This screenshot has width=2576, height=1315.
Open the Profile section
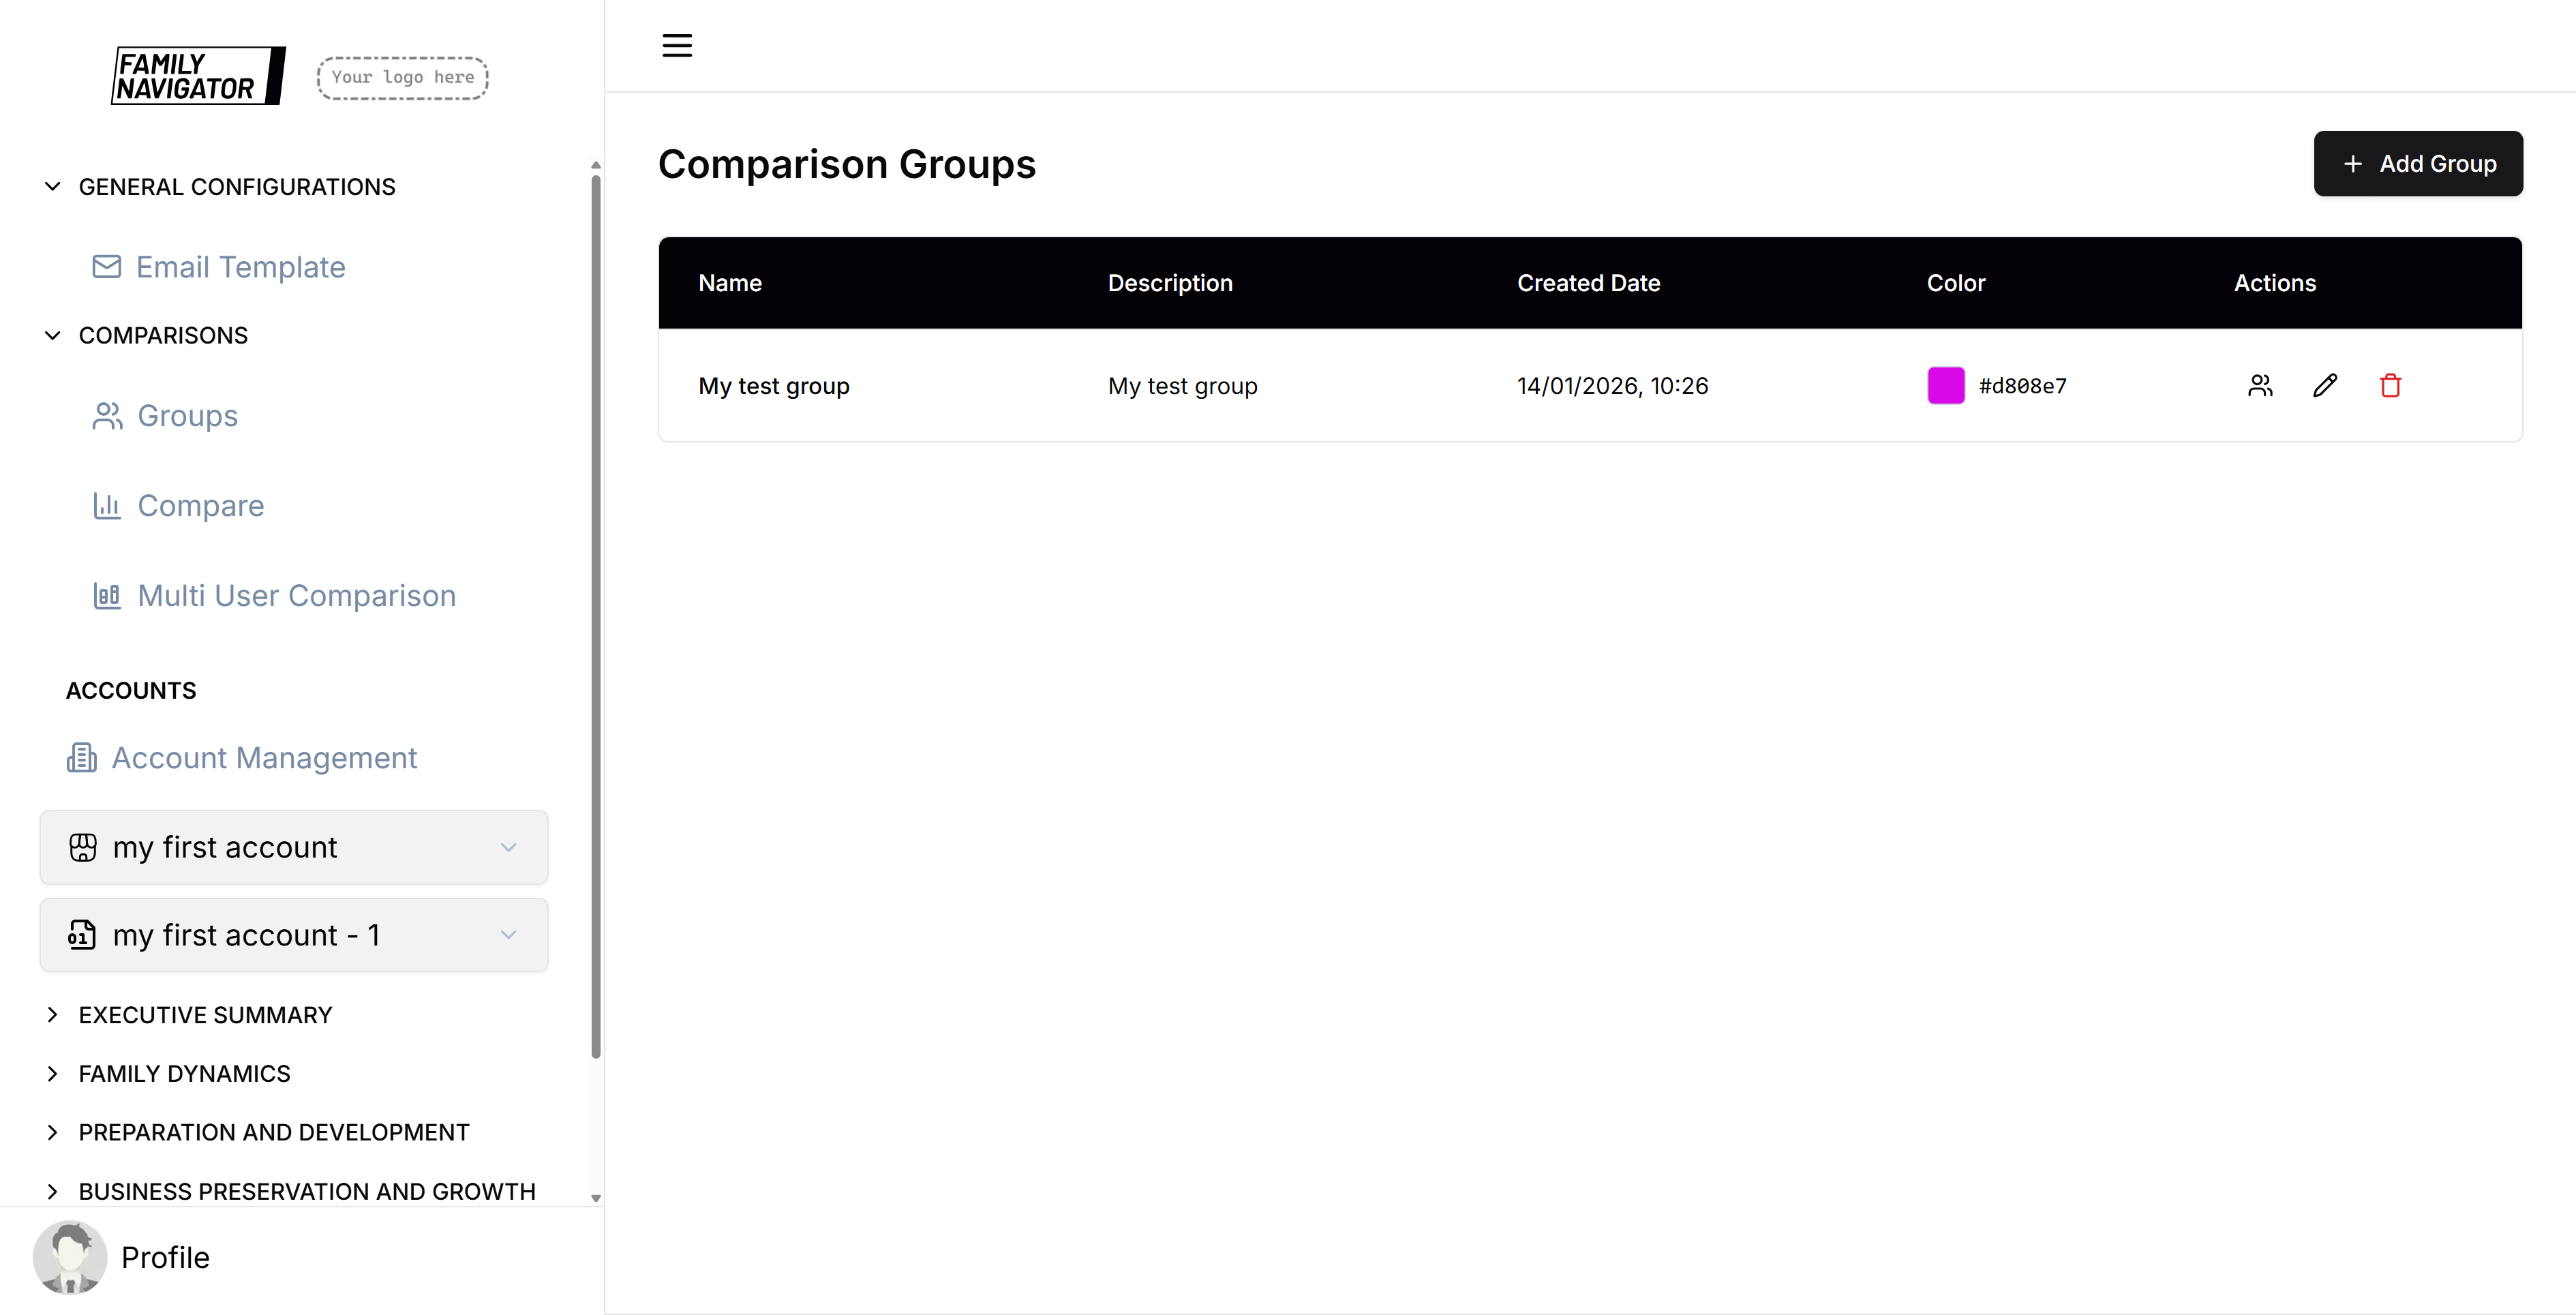coord(164,1257)
